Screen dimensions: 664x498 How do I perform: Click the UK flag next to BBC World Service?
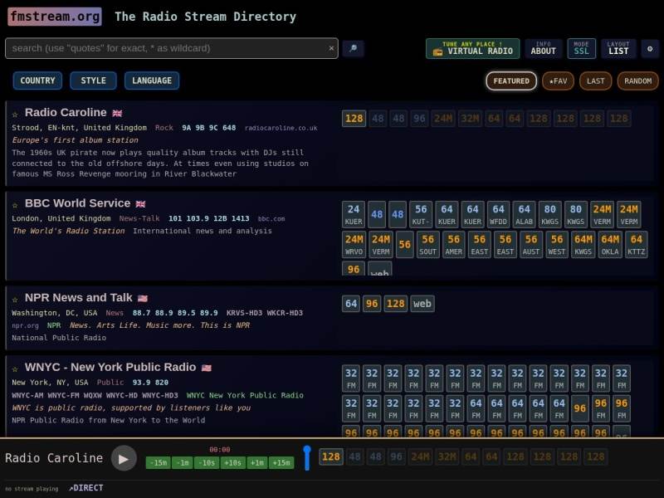140,203
